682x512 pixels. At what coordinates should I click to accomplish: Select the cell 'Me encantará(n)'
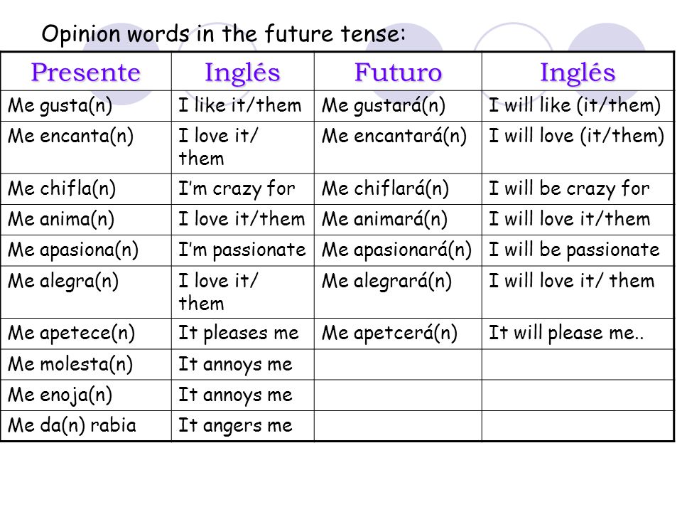(398, 147)
